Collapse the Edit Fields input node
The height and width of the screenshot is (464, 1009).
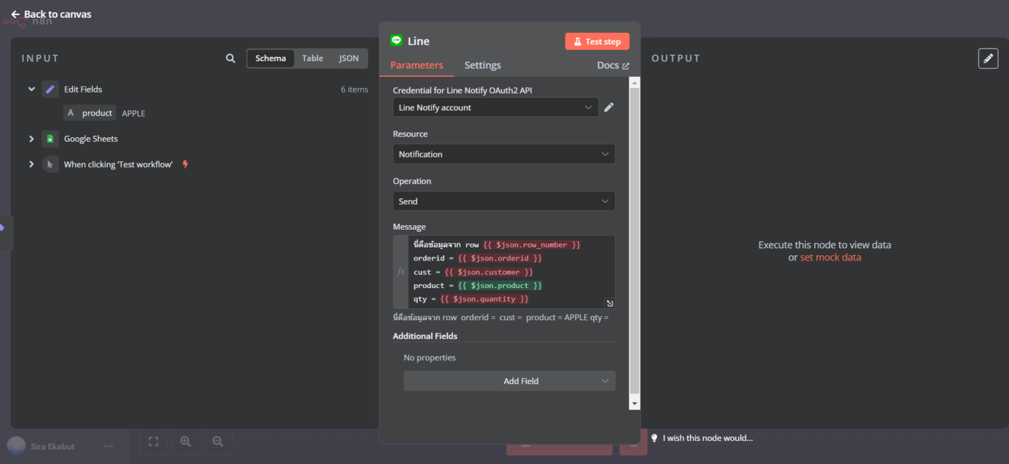click(x=31, y=89)
